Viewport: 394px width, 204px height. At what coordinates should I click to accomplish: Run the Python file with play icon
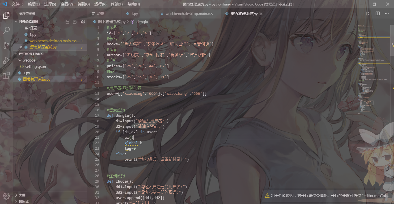point(368,14)
